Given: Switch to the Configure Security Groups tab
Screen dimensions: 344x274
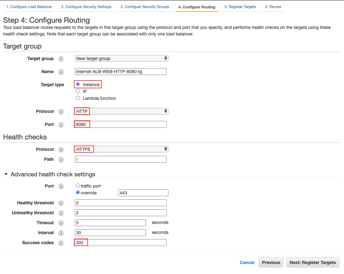Looking at the screenshot, I should (x=144, y=7).
